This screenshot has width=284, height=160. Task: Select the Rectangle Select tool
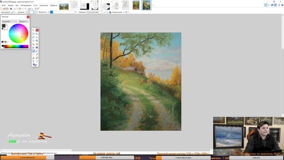[33, 34]
